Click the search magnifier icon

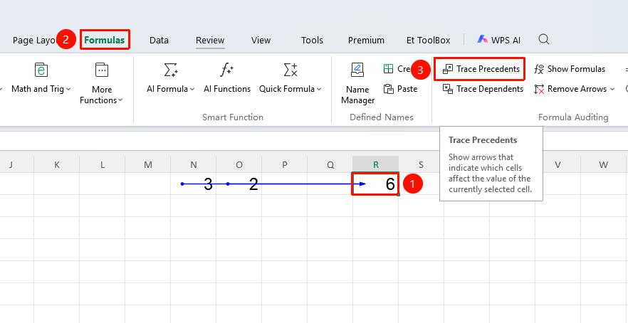click(x=543, y=39)
